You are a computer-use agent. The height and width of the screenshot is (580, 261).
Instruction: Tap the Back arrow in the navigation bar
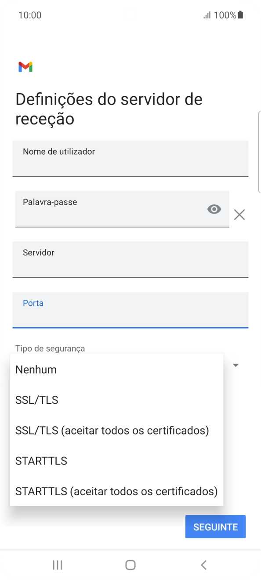203,565
